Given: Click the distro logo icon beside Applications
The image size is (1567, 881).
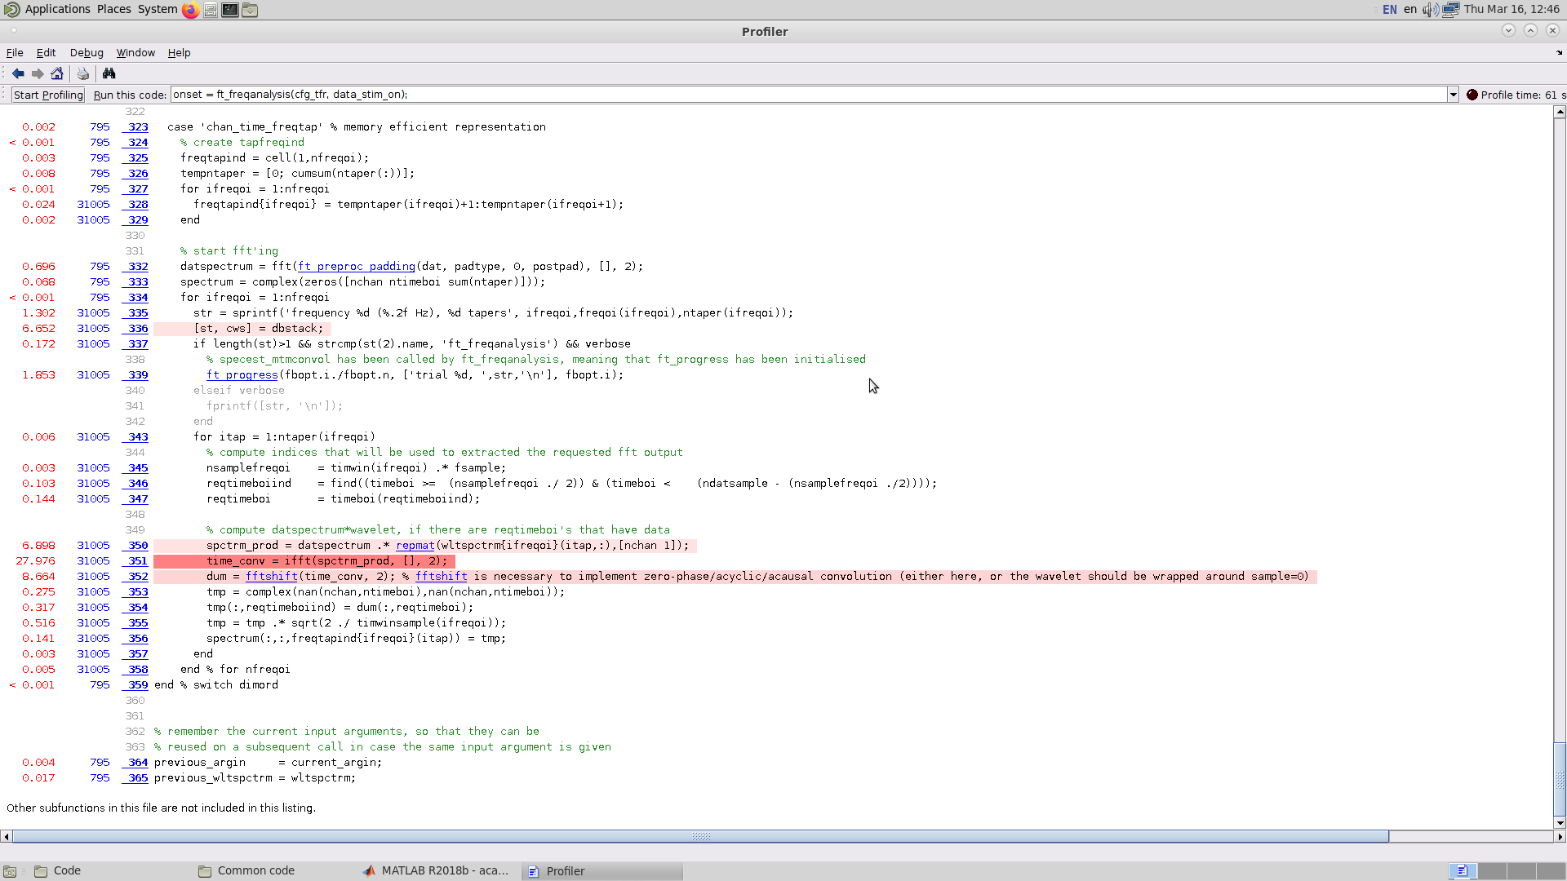Looking at the screenshot, I should [11, 10].
